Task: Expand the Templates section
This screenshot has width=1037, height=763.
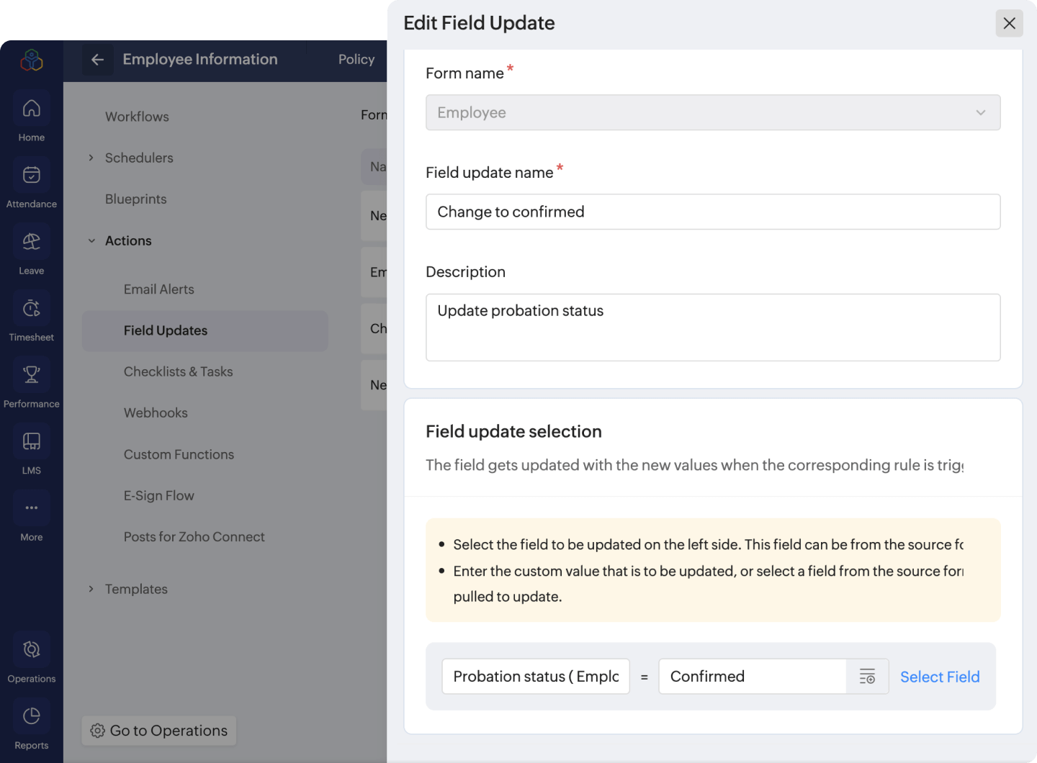Action: point(91,589)
